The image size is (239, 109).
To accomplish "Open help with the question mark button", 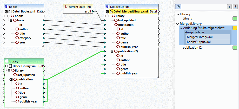I will pos(235,7).
